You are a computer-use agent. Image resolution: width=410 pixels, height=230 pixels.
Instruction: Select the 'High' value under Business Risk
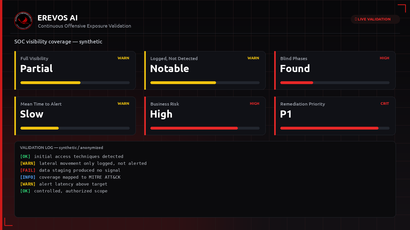click(x=161, y=114)
